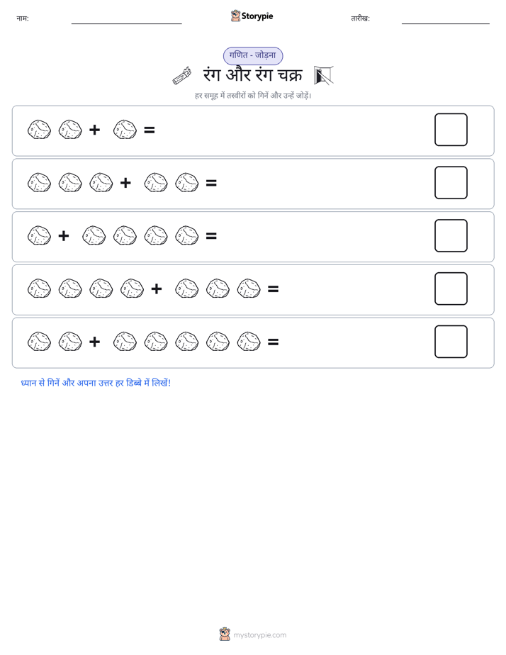Click the गणित - जोड़ना category badge
The image size is (506, 655).
253,55
